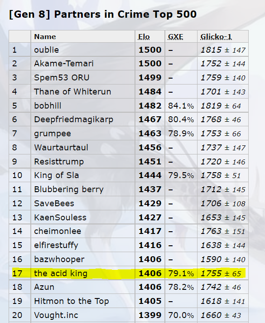Click Blubbering berry's Elo value 1437
Viewport: 265px width, 323px height.
coord(150,189)
